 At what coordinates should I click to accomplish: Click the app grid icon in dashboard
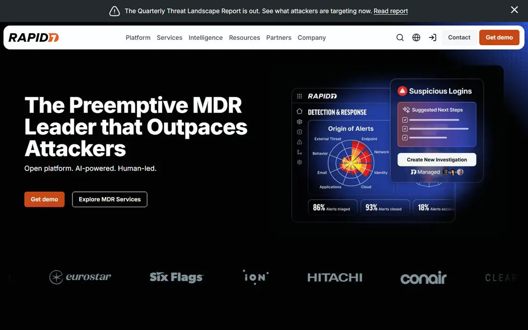point(300,96)
